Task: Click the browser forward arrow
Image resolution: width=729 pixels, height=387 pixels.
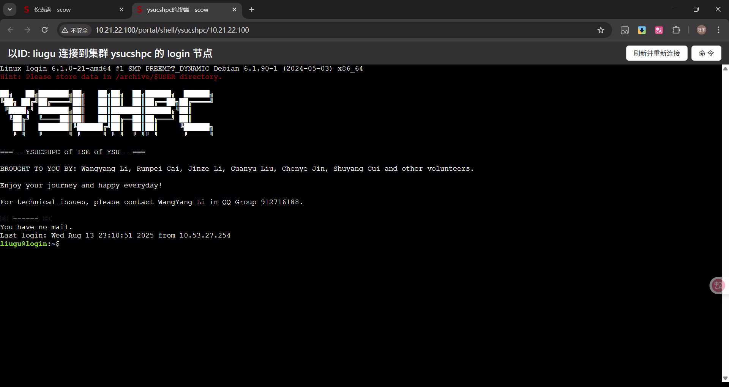Action: 27,30
